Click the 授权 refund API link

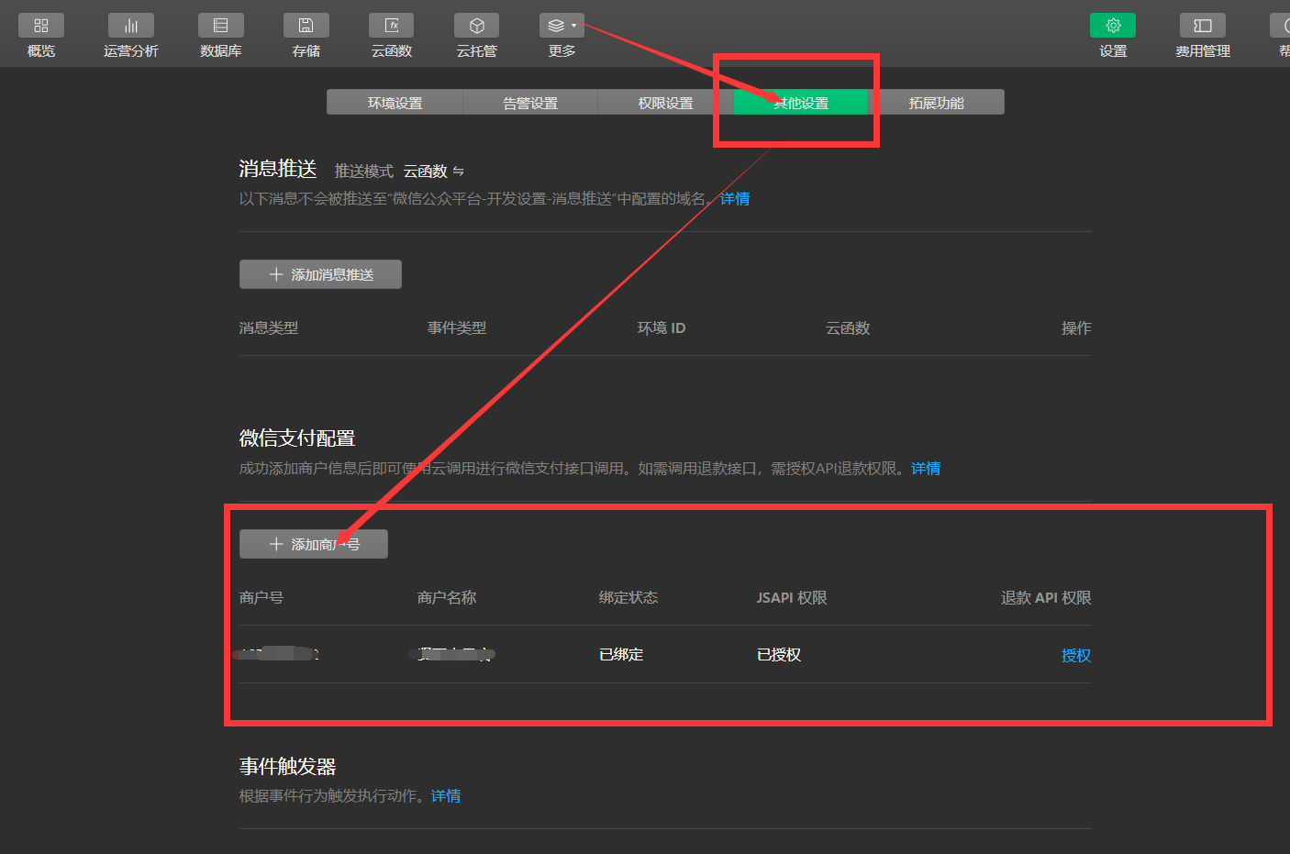pos(1076,655)
